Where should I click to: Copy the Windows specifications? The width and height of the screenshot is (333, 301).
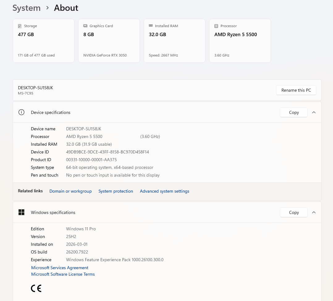pos(294,212)
